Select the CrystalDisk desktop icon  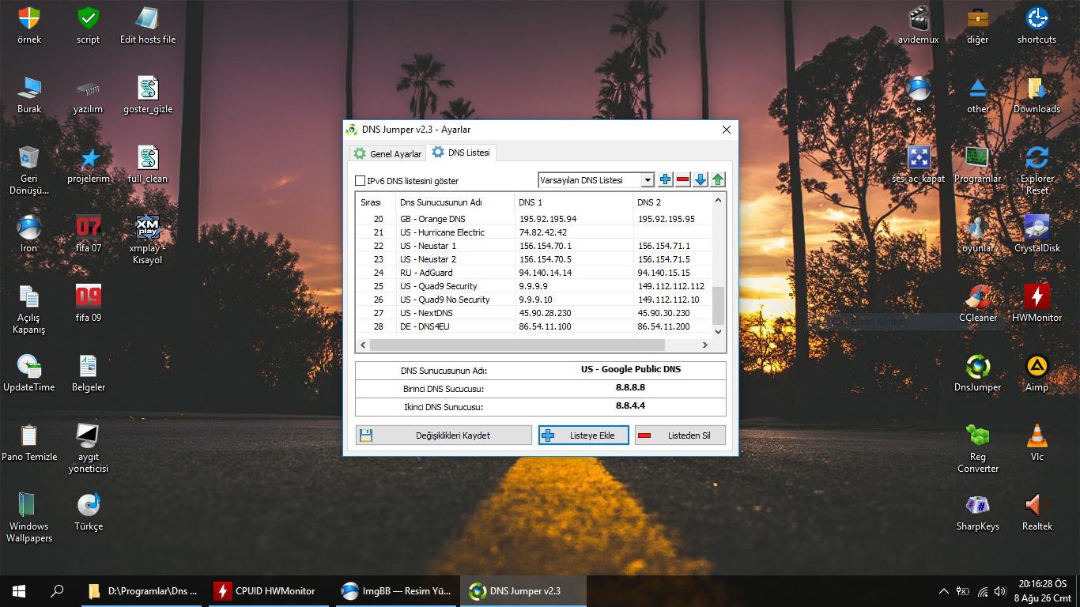pos(1037,234)
